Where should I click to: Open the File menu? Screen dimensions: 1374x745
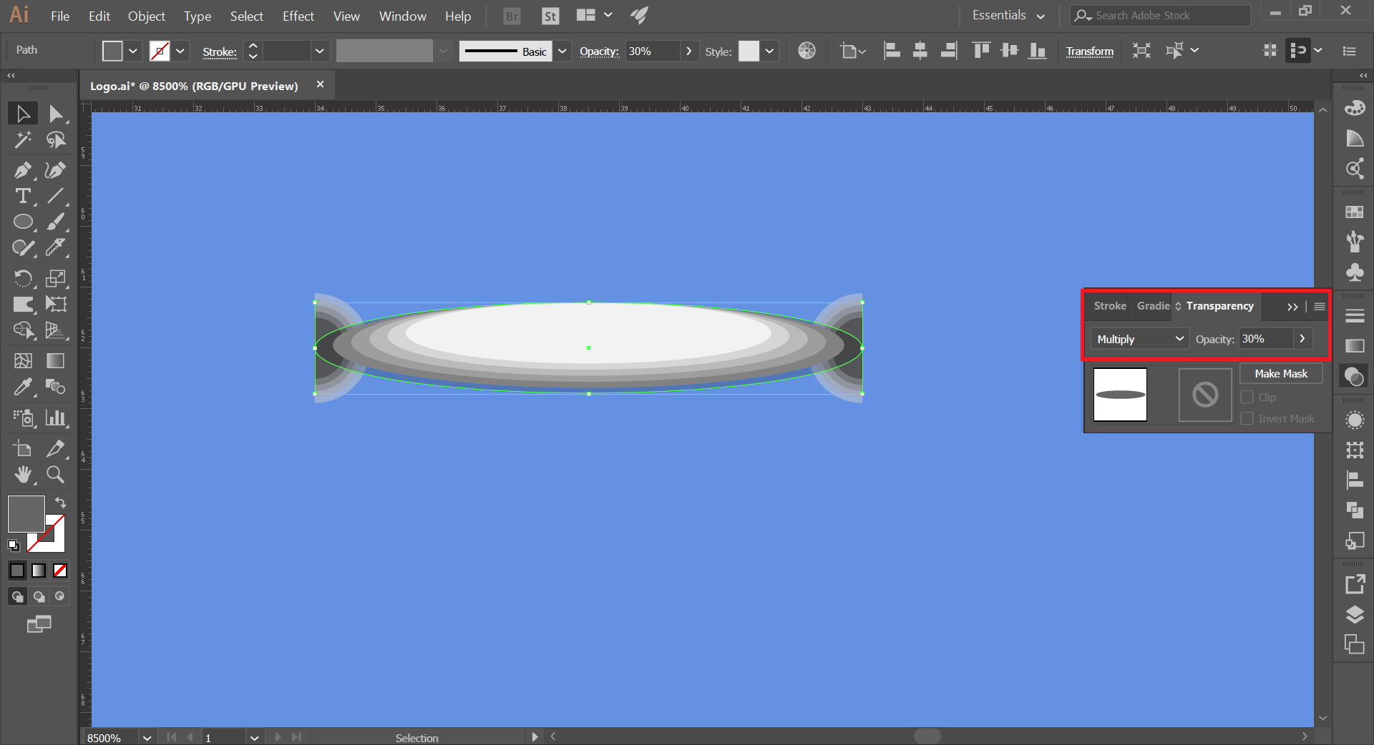tap(60, 16)
